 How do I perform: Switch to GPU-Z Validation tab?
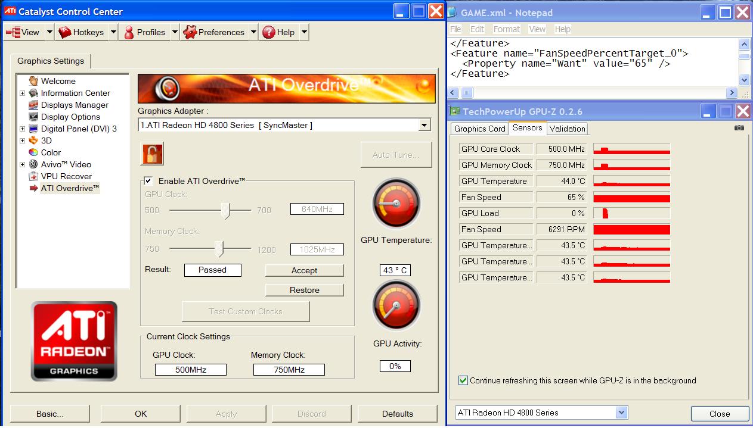(x=568, y=129)
